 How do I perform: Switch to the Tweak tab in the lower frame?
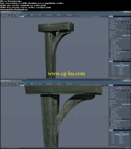(x=6, y=85)
